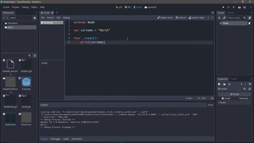Open the script editor Search menu

click(50, 17)
